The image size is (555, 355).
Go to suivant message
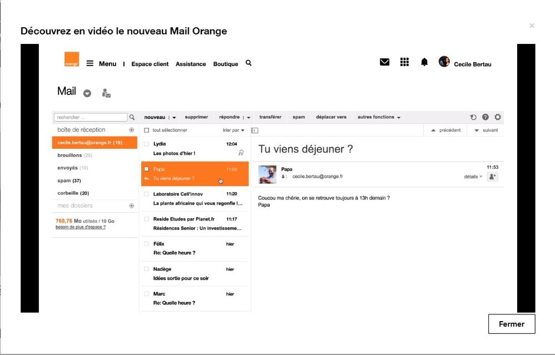[486, 130]
